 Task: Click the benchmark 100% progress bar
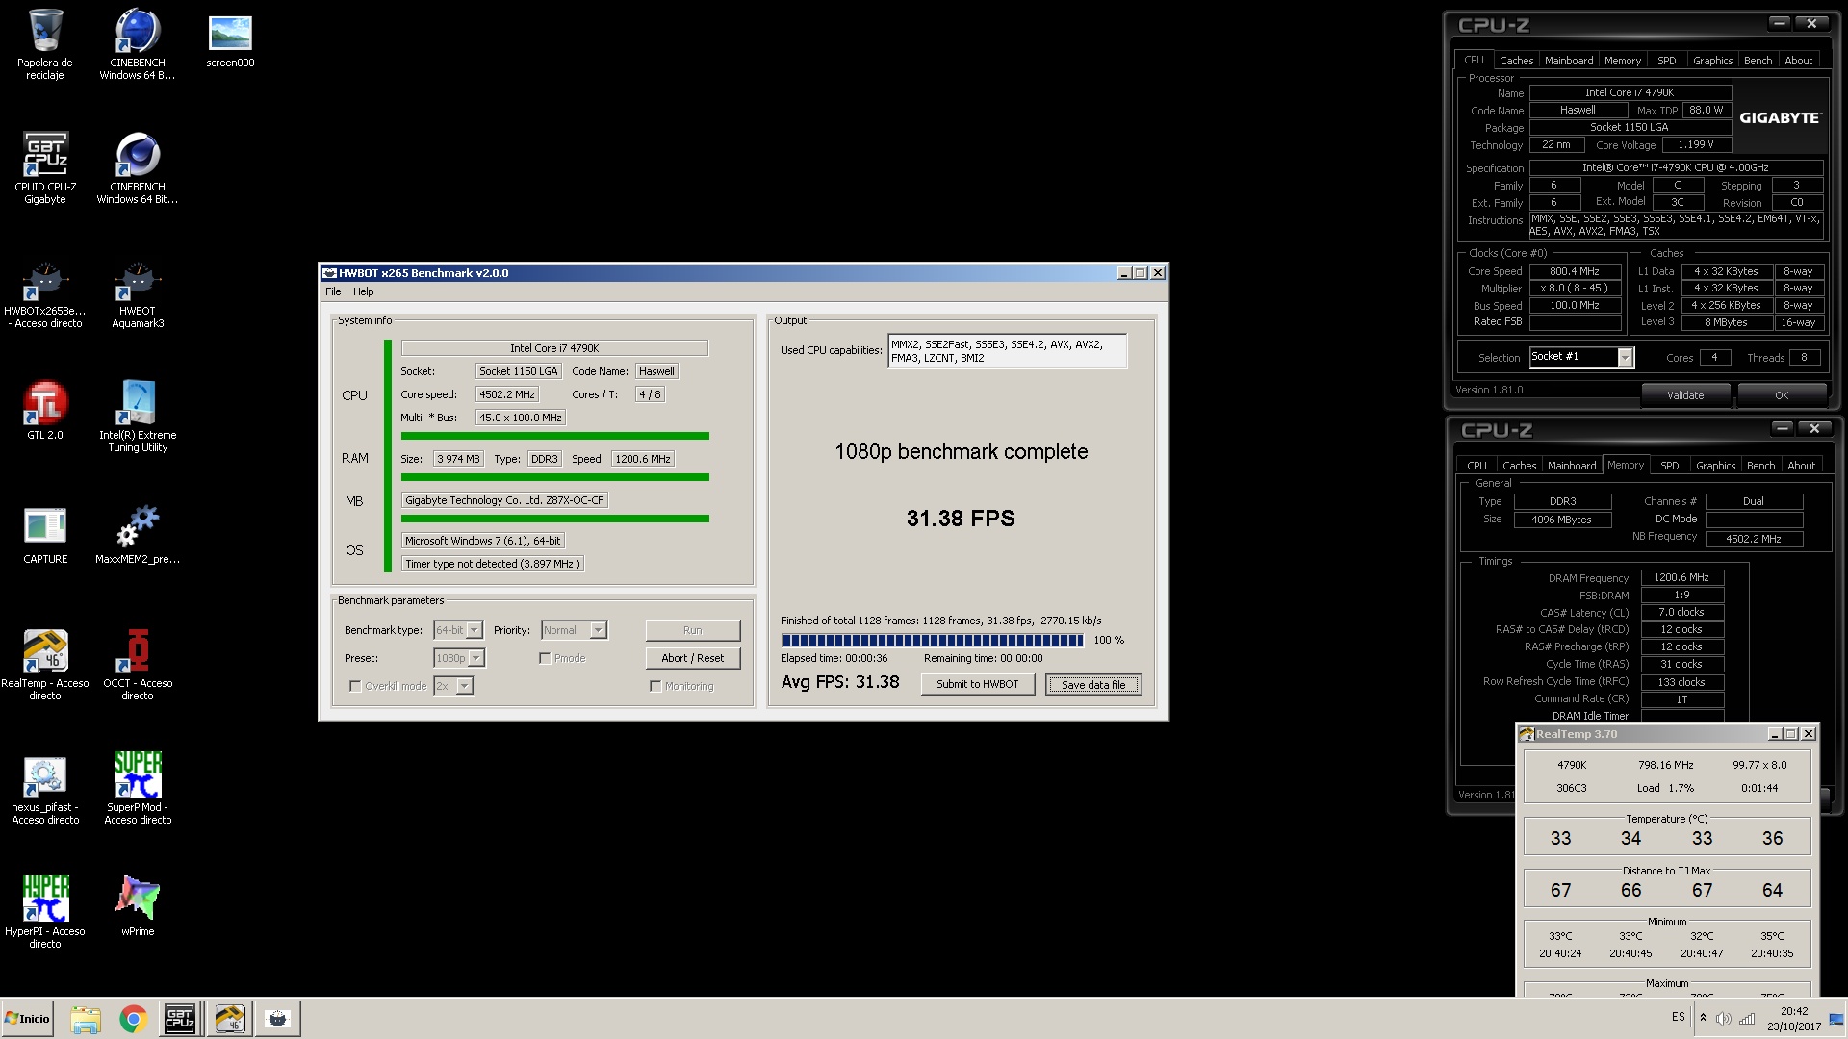pos(933,640)
